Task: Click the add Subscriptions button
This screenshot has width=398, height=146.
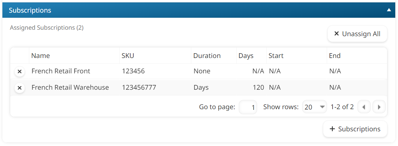Action: (x=355, y=129)
